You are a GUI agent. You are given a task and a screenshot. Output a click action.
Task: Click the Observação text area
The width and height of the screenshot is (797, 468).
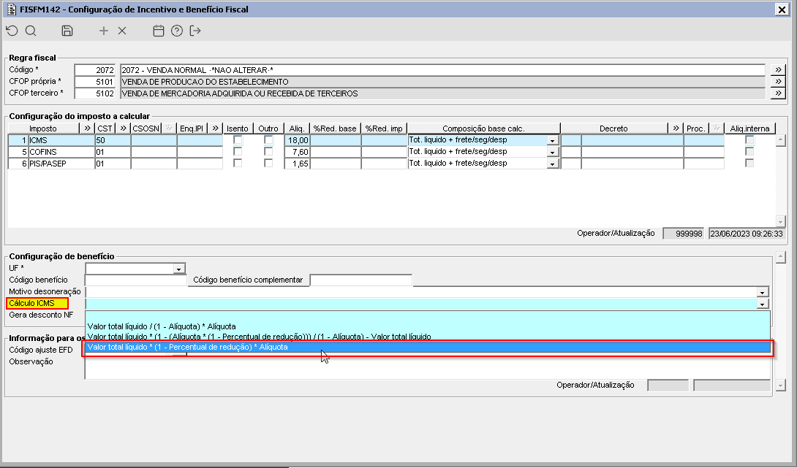point(427,367)
